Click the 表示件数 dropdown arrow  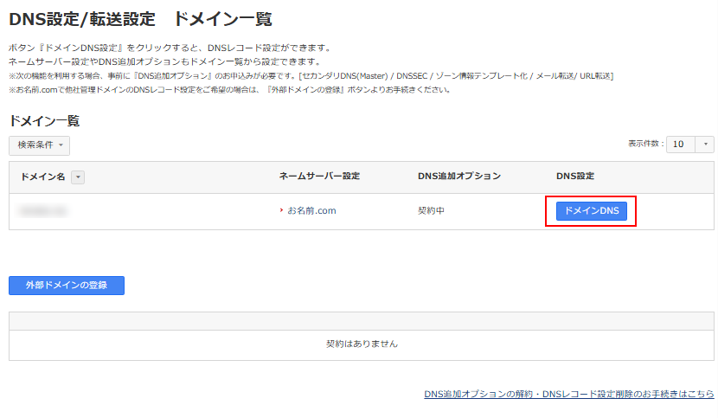[706, 145]
